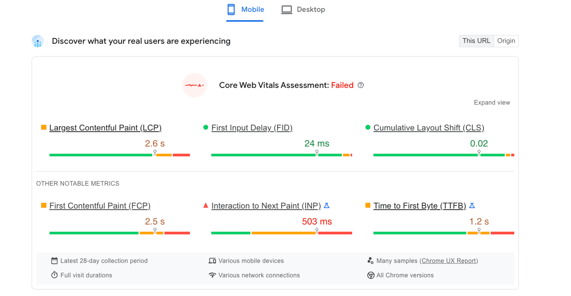Click the calendar icon for collection period
571x296 pixels.
pos(54,260)
